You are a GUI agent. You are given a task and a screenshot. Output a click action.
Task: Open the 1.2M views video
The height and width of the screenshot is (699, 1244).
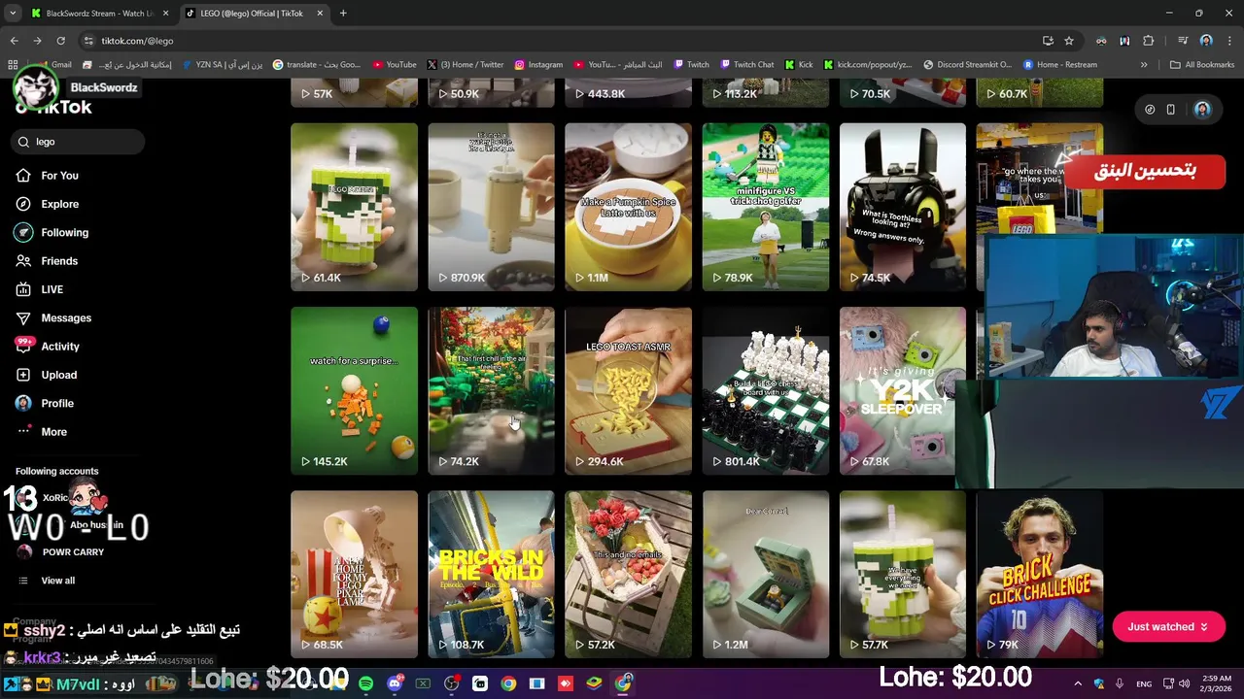click(765, 575)
